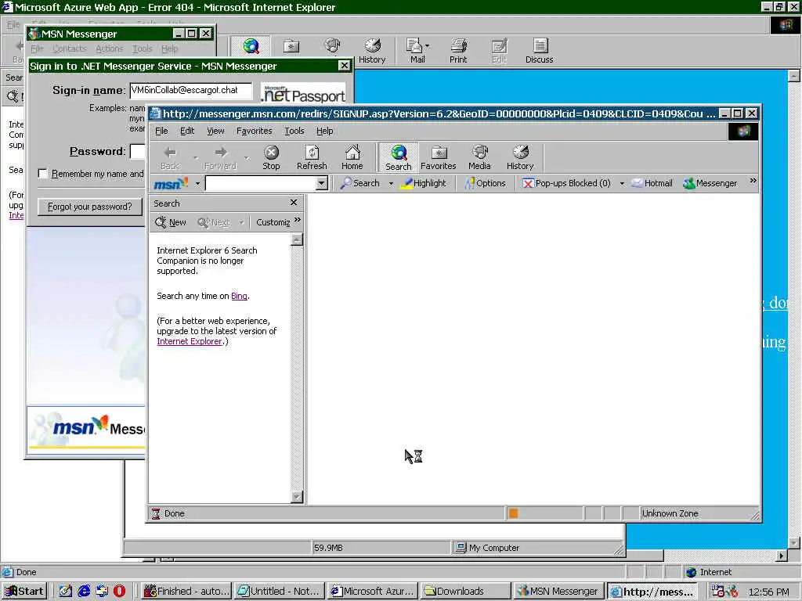This screenshot has width=802, height=601.
Task: Launch Opera from Quick Launch
Action: [119, 592]
